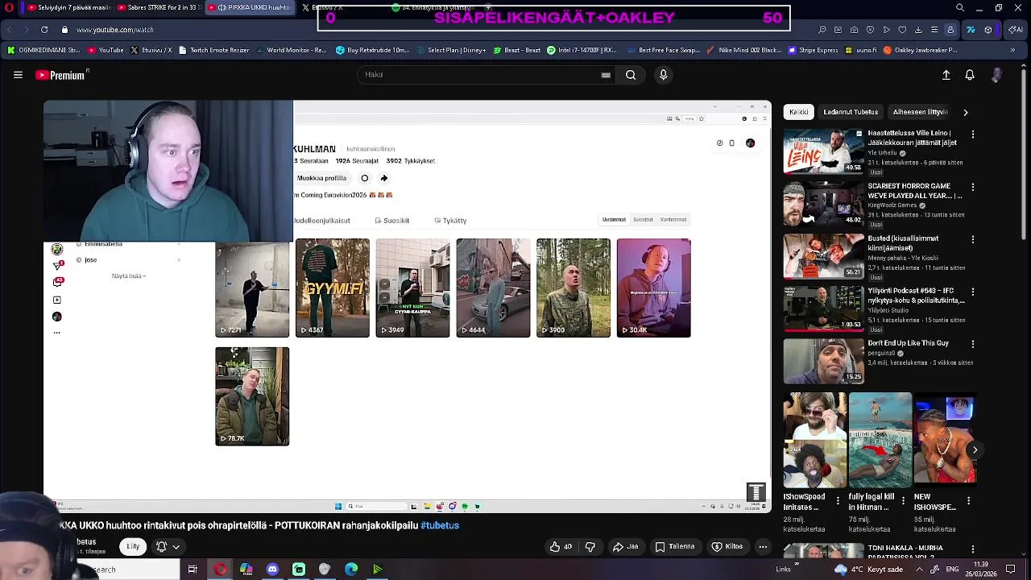The image size is (1031, 580).
Task: Like the video with thumbs up
Action: [561, 546]
